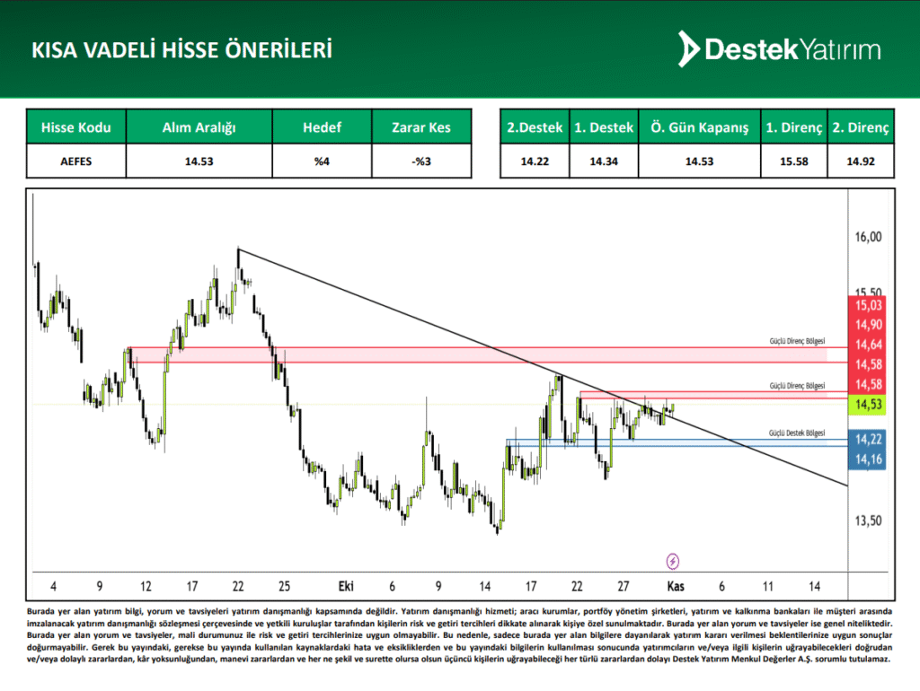Click the 15.58 resistance value cell
The image size is (920, 691).
[793, 162]
